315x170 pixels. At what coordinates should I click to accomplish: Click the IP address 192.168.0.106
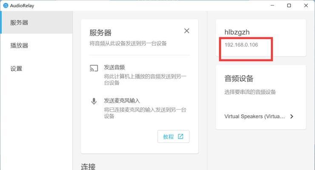[241, 45]
